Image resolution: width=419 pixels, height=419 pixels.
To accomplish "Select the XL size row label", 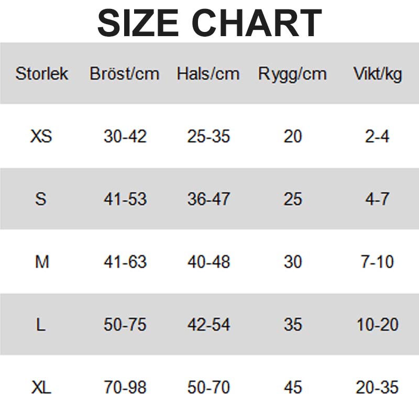I will [41, 387].
